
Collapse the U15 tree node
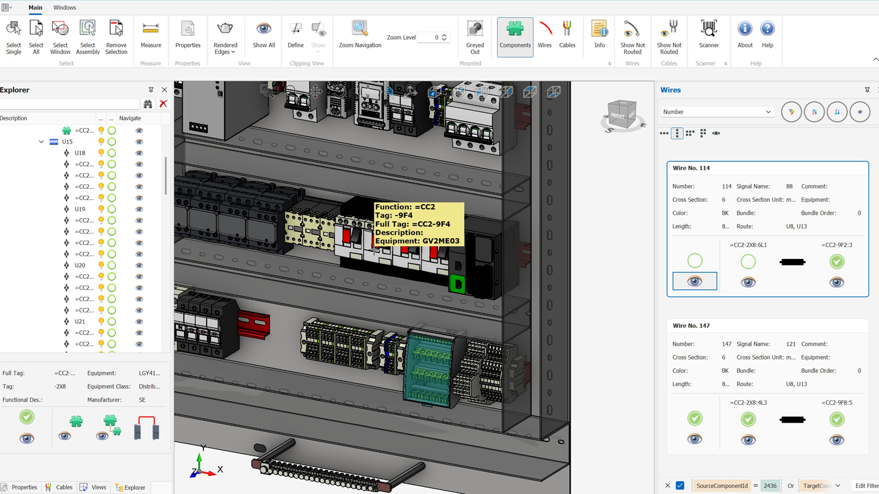click(41, 142)
